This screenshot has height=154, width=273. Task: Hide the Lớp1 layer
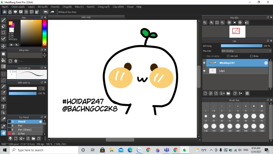204,71
